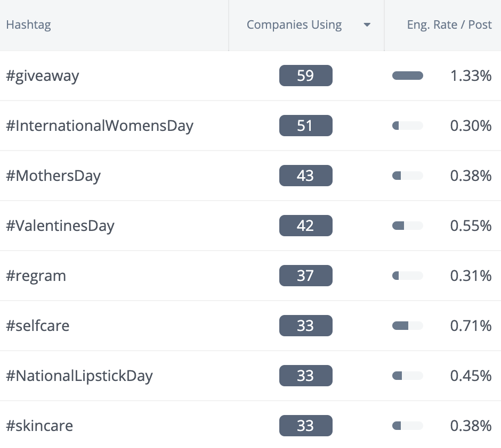Click the 59 companies badge for #giveaway

pyautogui.click(x=305, y=76)
